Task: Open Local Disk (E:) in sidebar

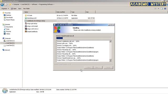Action: 10,45
